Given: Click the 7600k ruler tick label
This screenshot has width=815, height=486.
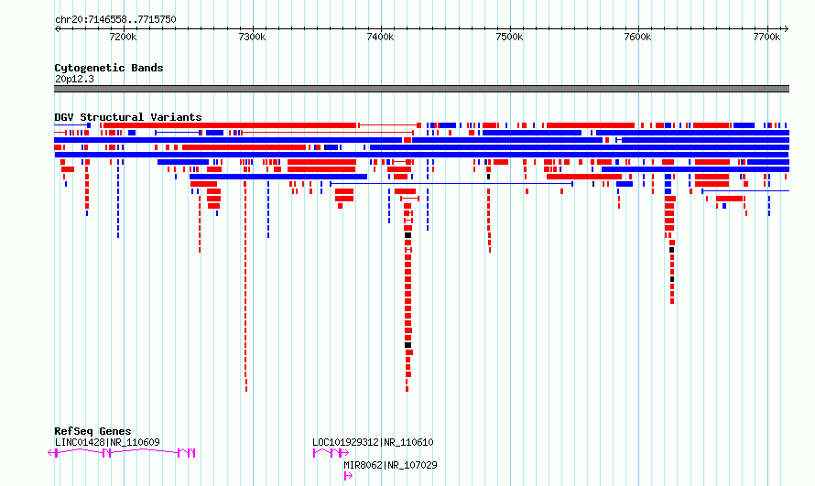Looking at the screenshot, I should pyautogui.click(x=637, y=37).
